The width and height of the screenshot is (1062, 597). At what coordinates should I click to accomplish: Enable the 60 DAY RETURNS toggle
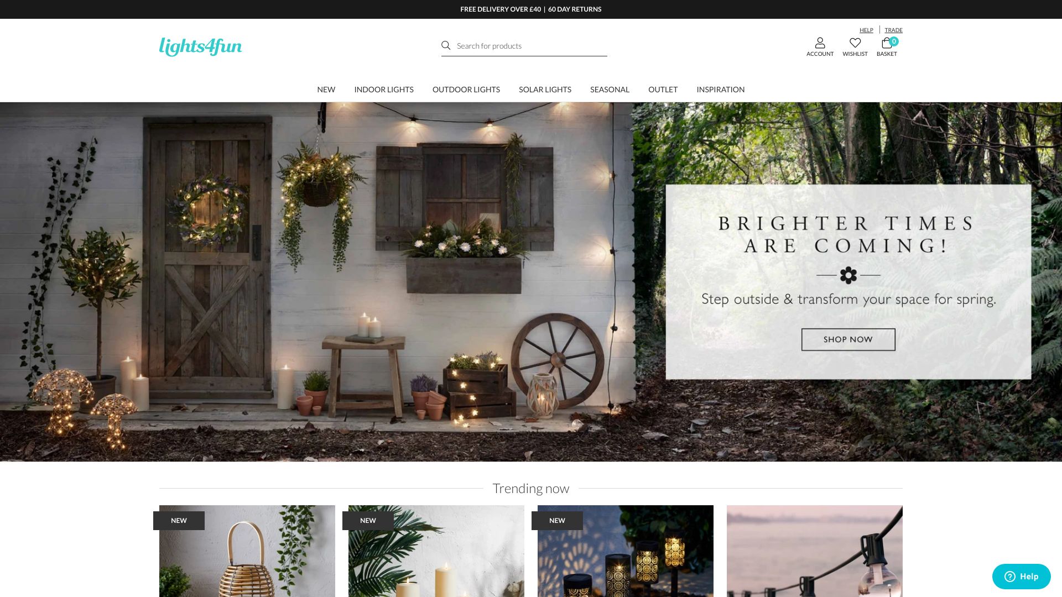[575, 9]
